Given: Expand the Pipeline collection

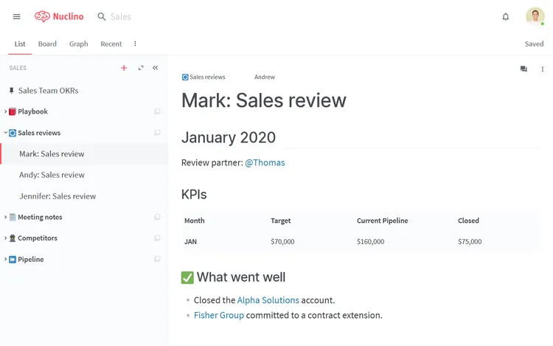Looking at the screenshot, I should 6,259.
